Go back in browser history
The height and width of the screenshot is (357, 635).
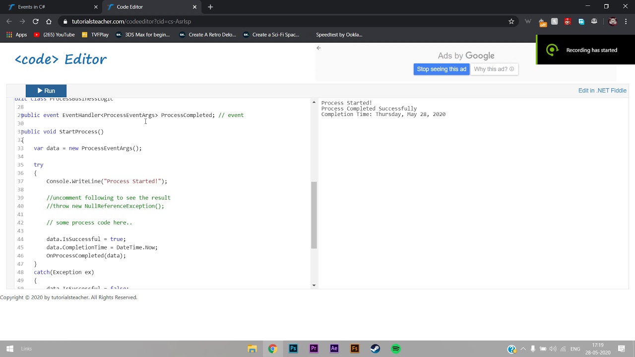pos(9,21)
